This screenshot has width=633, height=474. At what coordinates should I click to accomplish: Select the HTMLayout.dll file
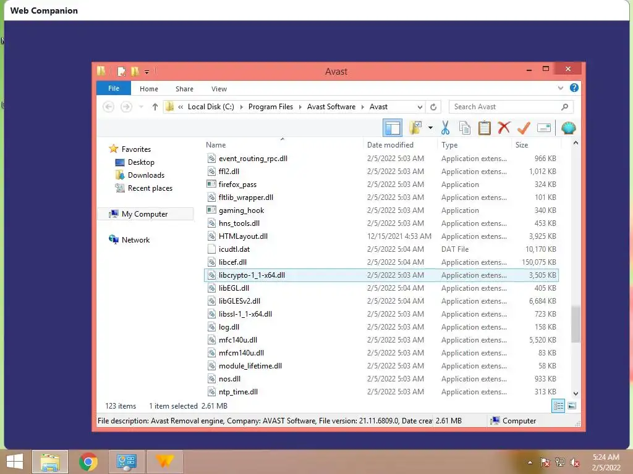381,236
